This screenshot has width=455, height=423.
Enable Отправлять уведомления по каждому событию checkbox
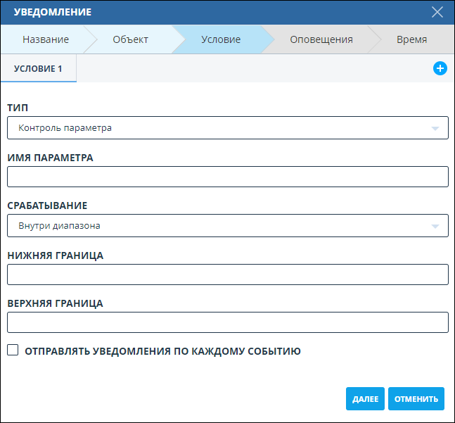(13, 350)
